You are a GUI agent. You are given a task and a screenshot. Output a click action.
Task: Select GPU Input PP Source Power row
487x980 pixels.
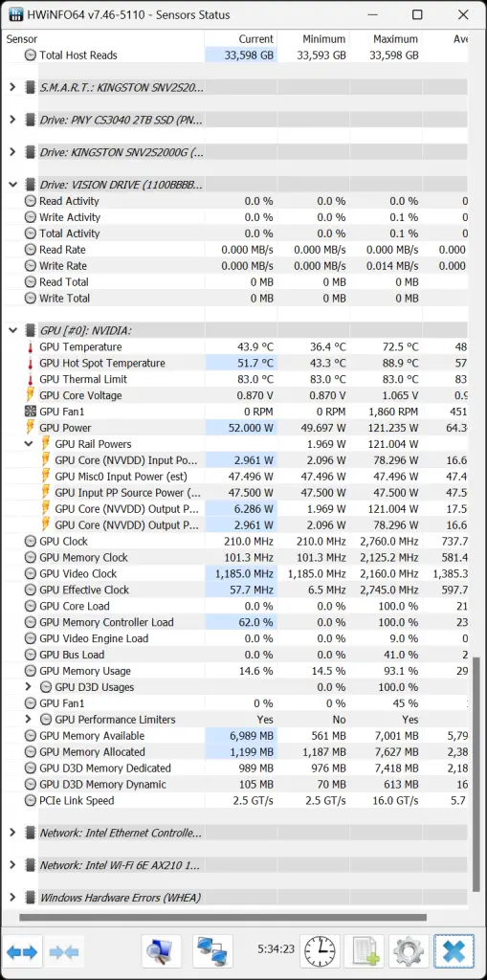234,493
